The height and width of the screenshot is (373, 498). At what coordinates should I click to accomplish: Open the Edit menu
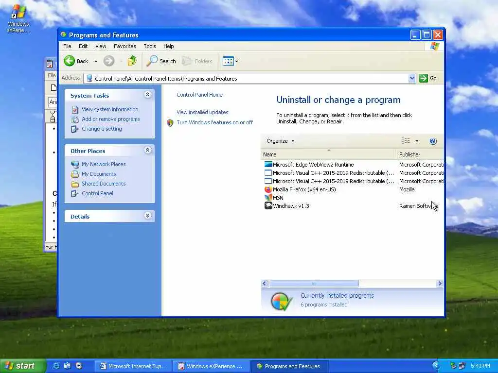[83, 46]
